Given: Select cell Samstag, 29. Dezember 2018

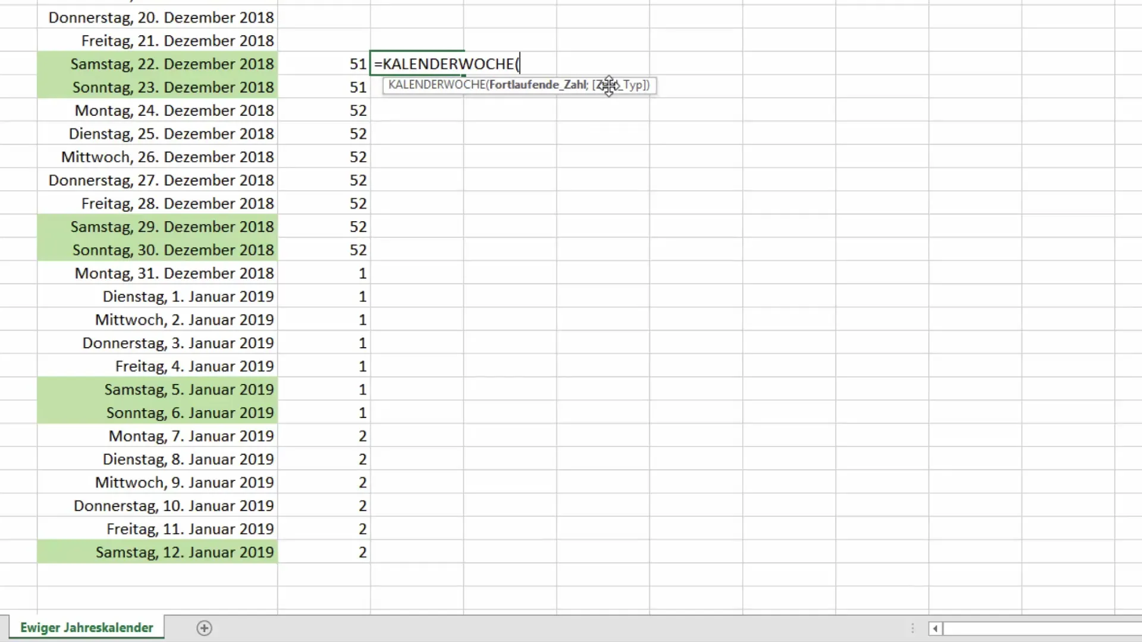Looking at the screenshot, I should pos(158,226).
